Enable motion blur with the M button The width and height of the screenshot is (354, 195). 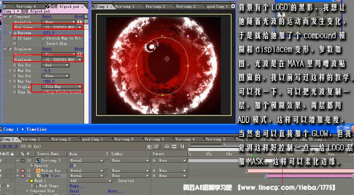click(182, 147)
